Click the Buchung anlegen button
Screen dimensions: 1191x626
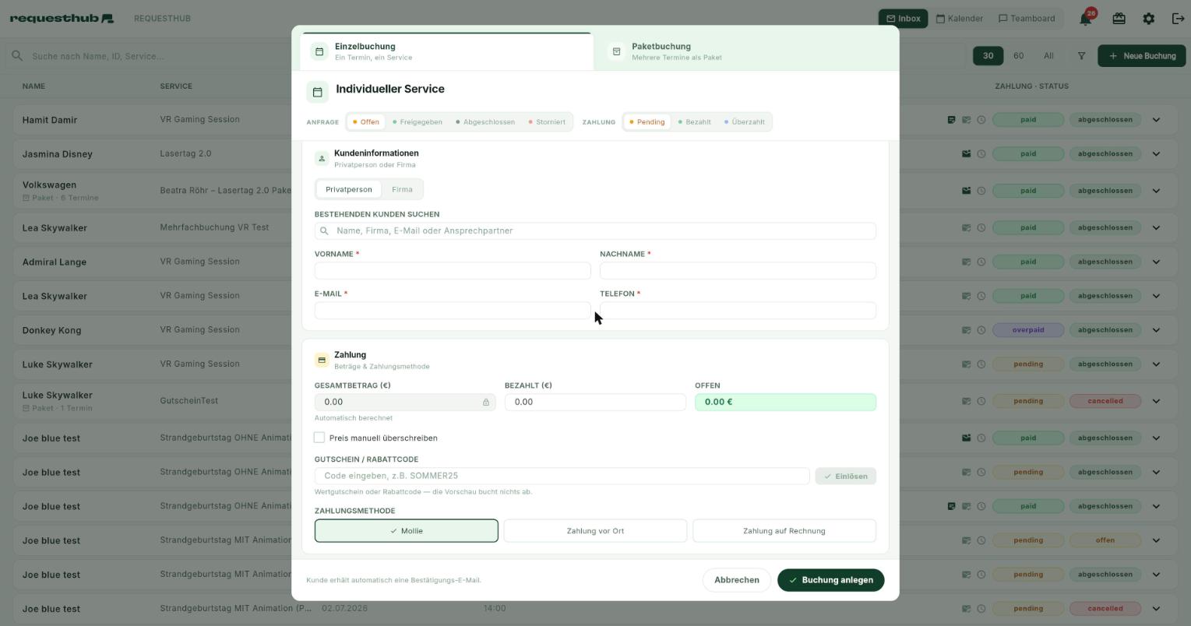(x=830, y=580)
